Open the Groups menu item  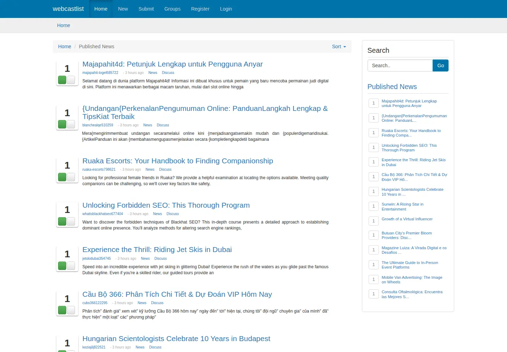coord(173,9)
